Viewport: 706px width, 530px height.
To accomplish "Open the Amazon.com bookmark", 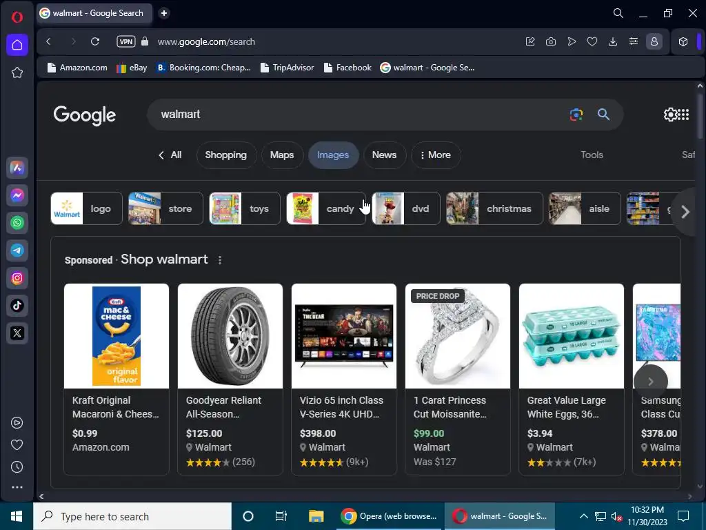I will point(77,68).
